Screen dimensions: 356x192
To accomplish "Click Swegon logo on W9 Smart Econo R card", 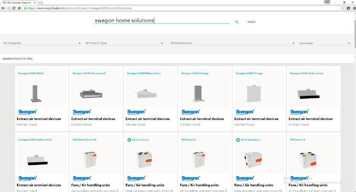I will 82,178.
